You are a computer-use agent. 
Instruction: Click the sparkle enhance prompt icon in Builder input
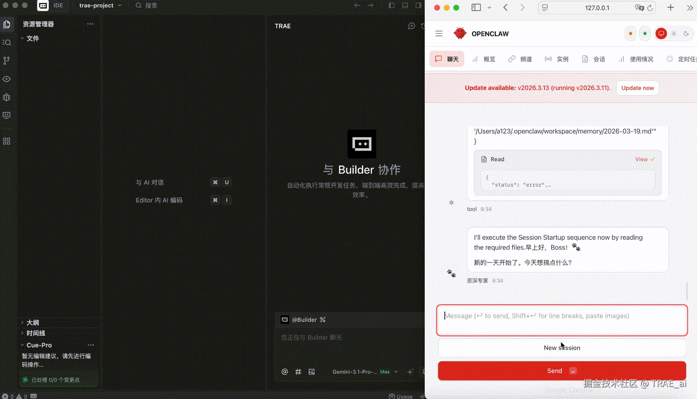point(410,372)
